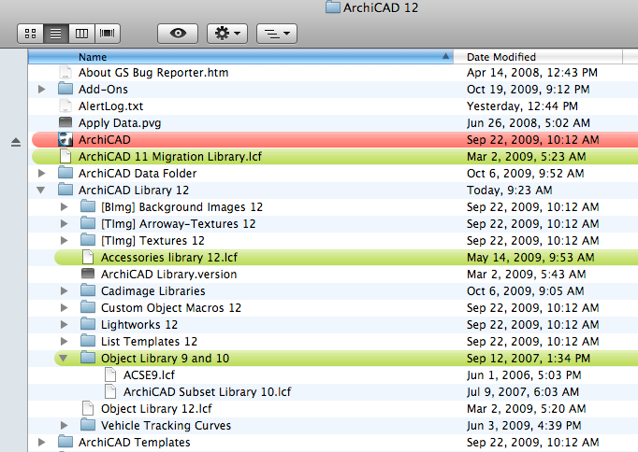Viewport: 638px width, 452px height.
Task: Click the Add-Ons folder icon
Action: point(65,89)
